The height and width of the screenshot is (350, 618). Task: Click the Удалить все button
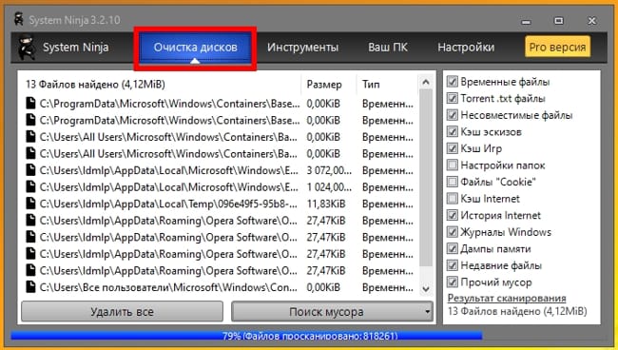122,312
